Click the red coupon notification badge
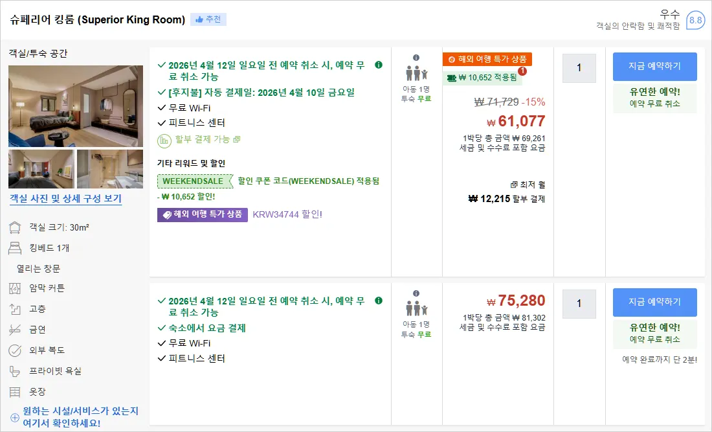The image size is (712, 432). point(522,71)
